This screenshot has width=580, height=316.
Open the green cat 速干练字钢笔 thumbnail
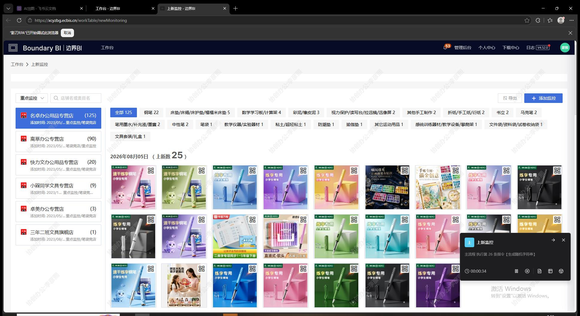point(184,187)
